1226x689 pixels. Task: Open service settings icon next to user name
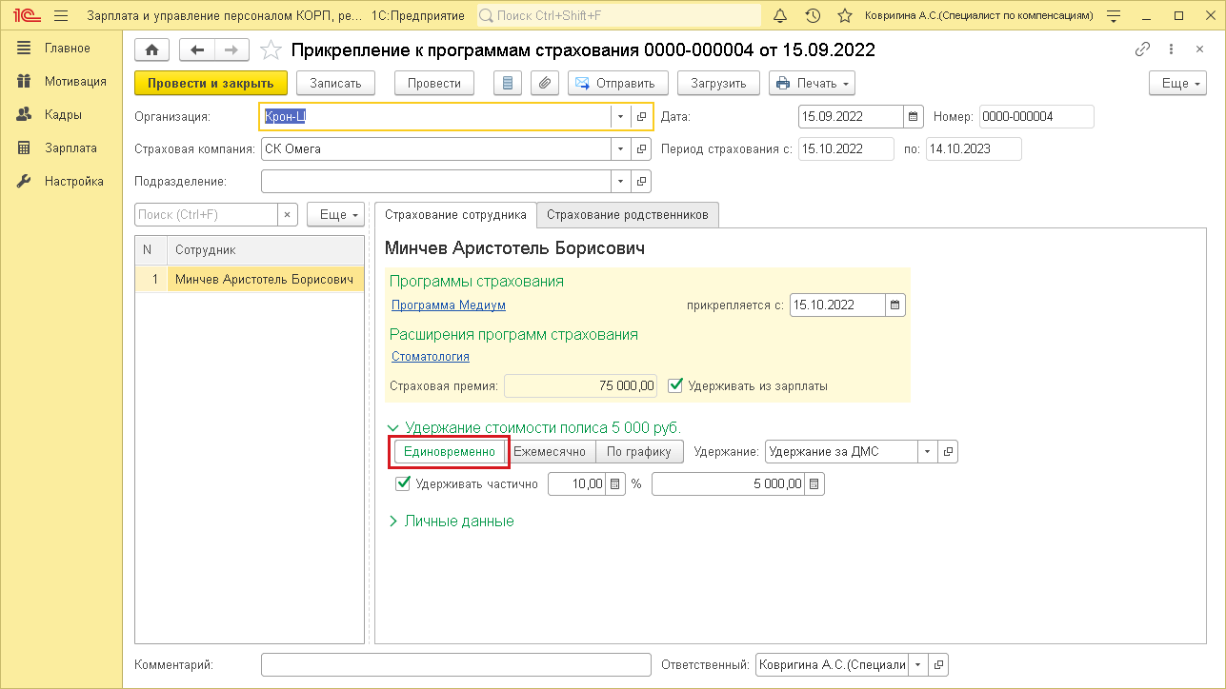(1112, 16)
